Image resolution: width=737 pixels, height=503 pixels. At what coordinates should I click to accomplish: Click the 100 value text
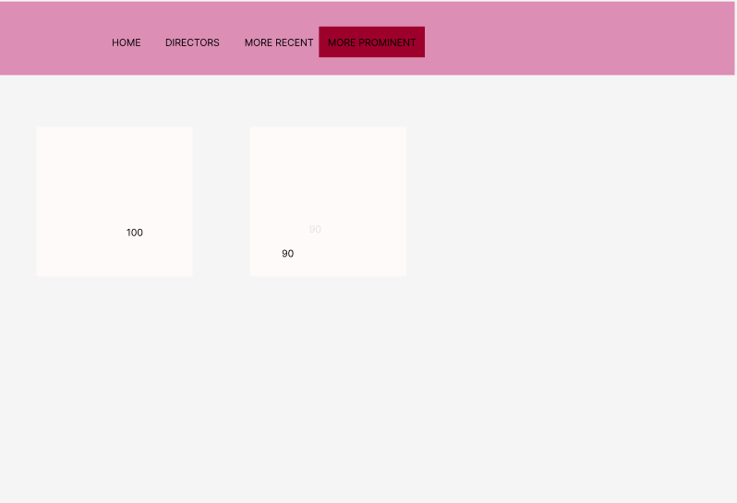[x=135, y=233]
